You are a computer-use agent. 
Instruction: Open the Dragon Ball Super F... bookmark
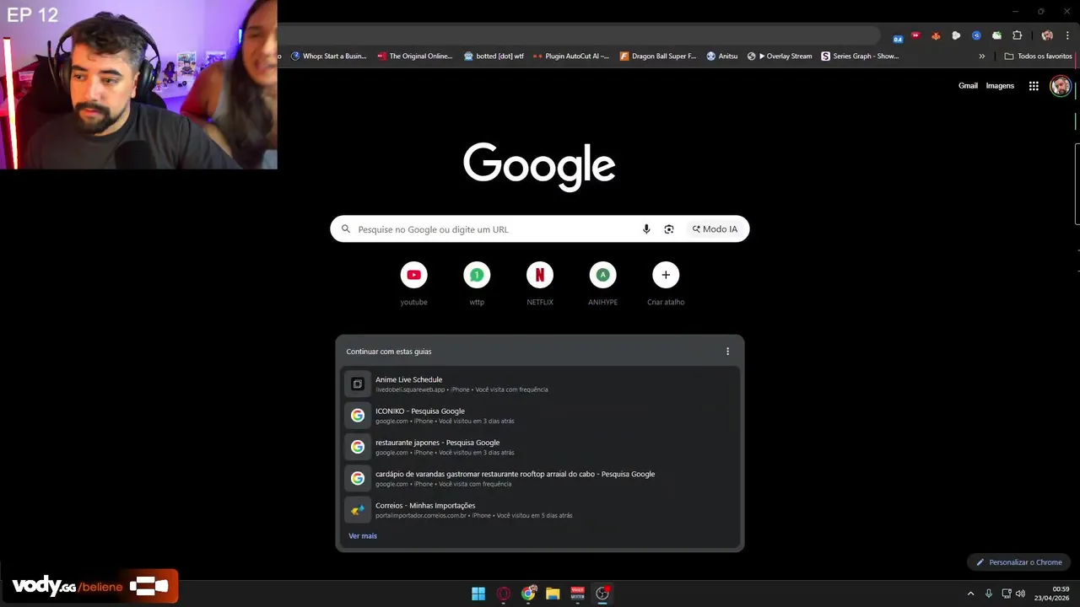click(658, 56)
